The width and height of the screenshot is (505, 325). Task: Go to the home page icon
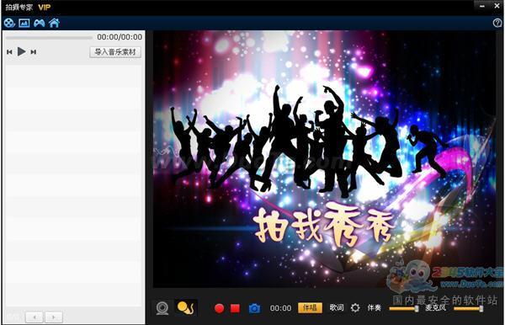(x=54, y=23)
